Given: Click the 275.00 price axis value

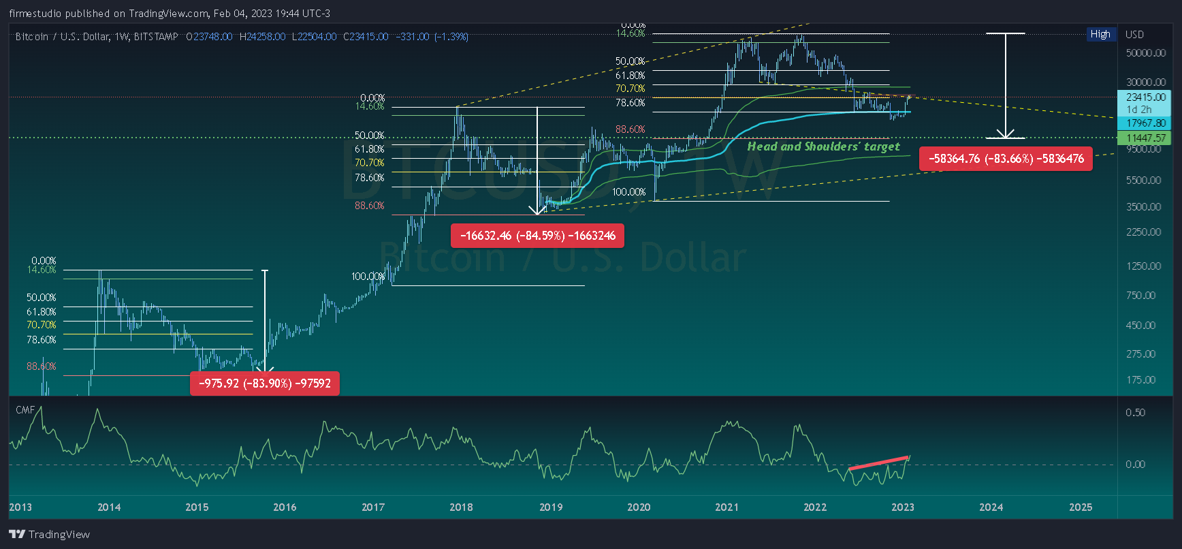Looking at the screenshot, I should pyautogui.click(x=1141, y=354).
